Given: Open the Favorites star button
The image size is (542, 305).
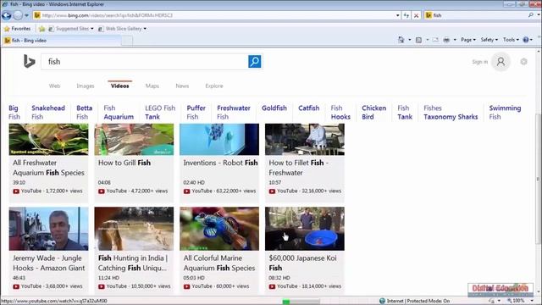Looking at the screenshot, I should coord(17,29).
